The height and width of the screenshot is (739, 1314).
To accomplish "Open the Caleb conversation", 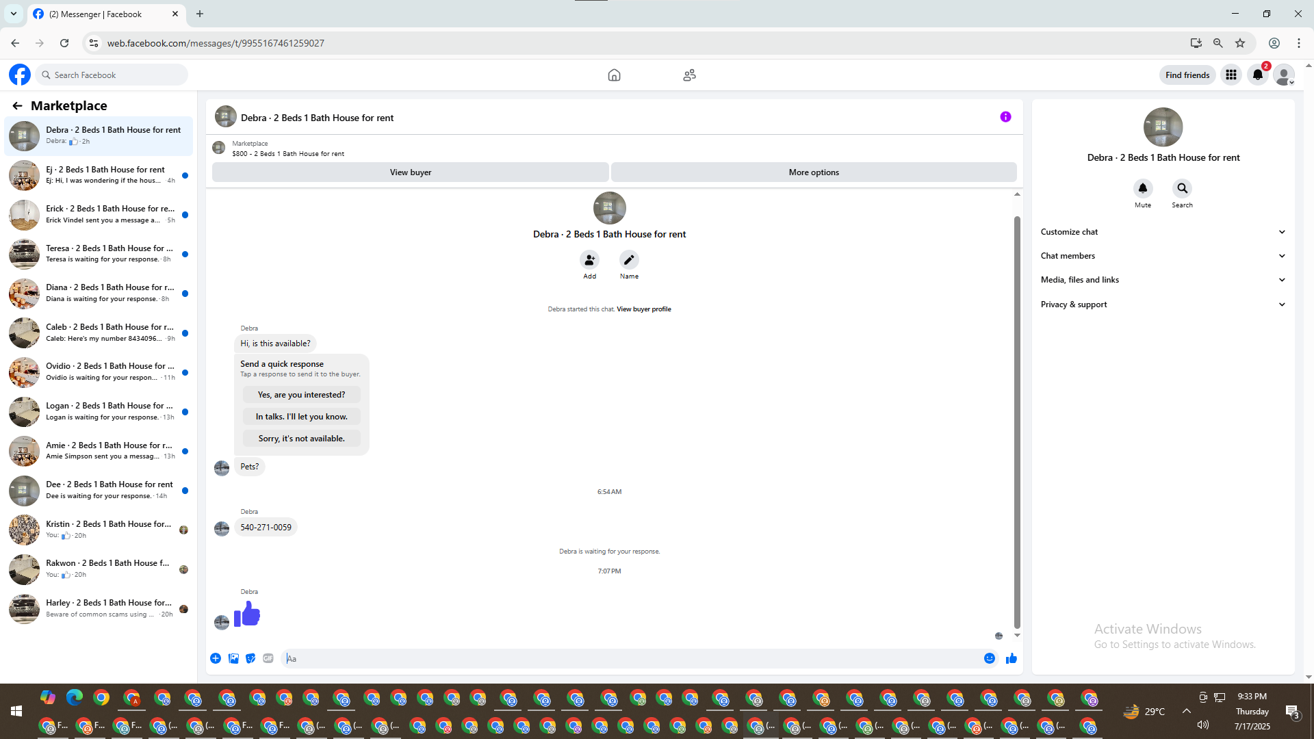I will click(x=100, y=333).
